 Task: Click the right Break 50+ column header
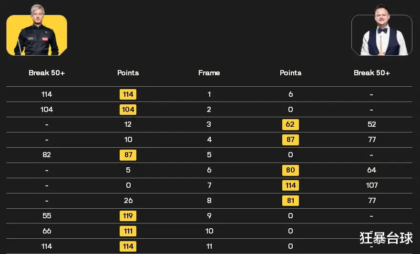(372, 73)
